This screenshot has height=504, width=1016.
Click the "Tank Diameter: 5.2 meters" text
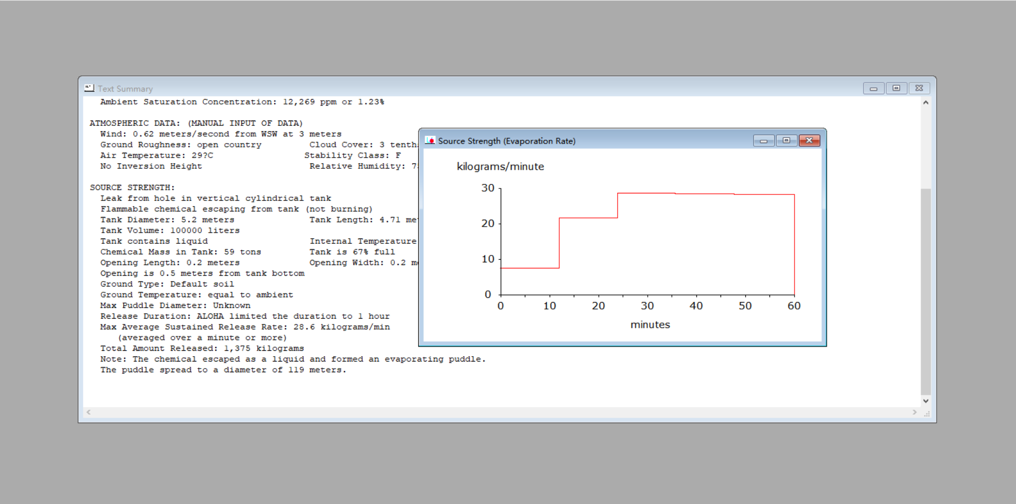[167, 220]
